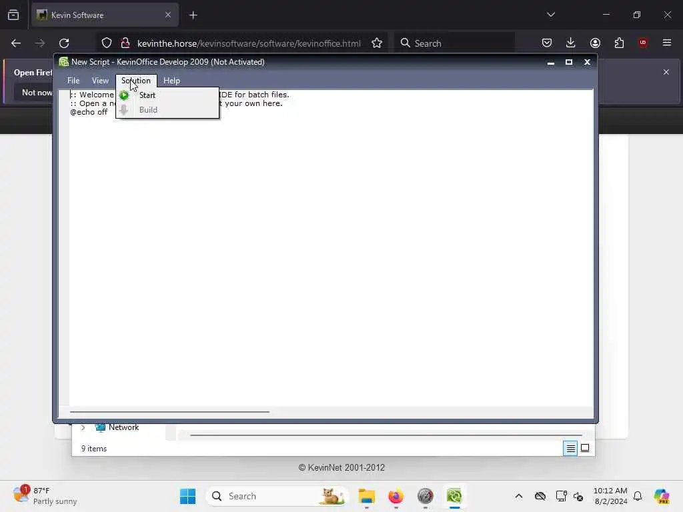Show hidden system tray icons

(x=519, y=496)
